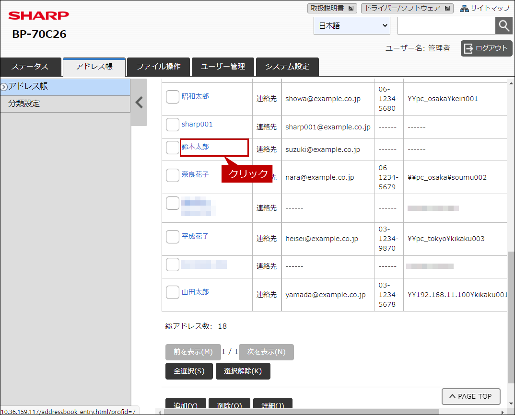Tick the checkbox for 奈良花子
This screenshot has height=415, width=515.
point(173,175)
